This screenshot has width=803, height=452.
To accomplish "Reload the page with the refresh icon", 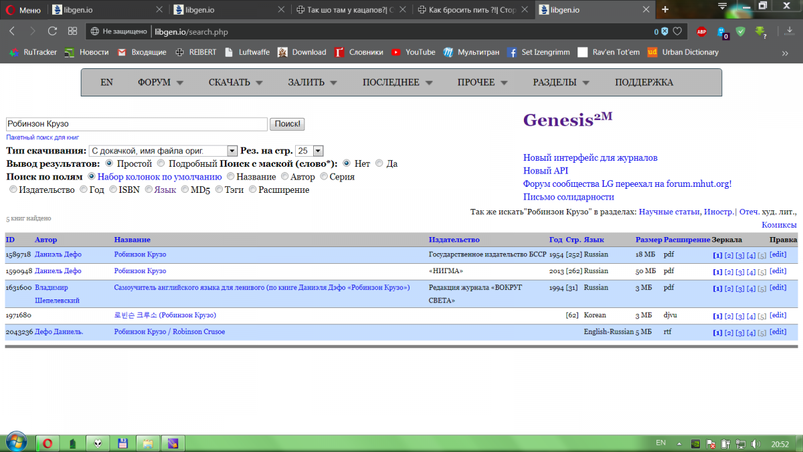I will (52, 31).
